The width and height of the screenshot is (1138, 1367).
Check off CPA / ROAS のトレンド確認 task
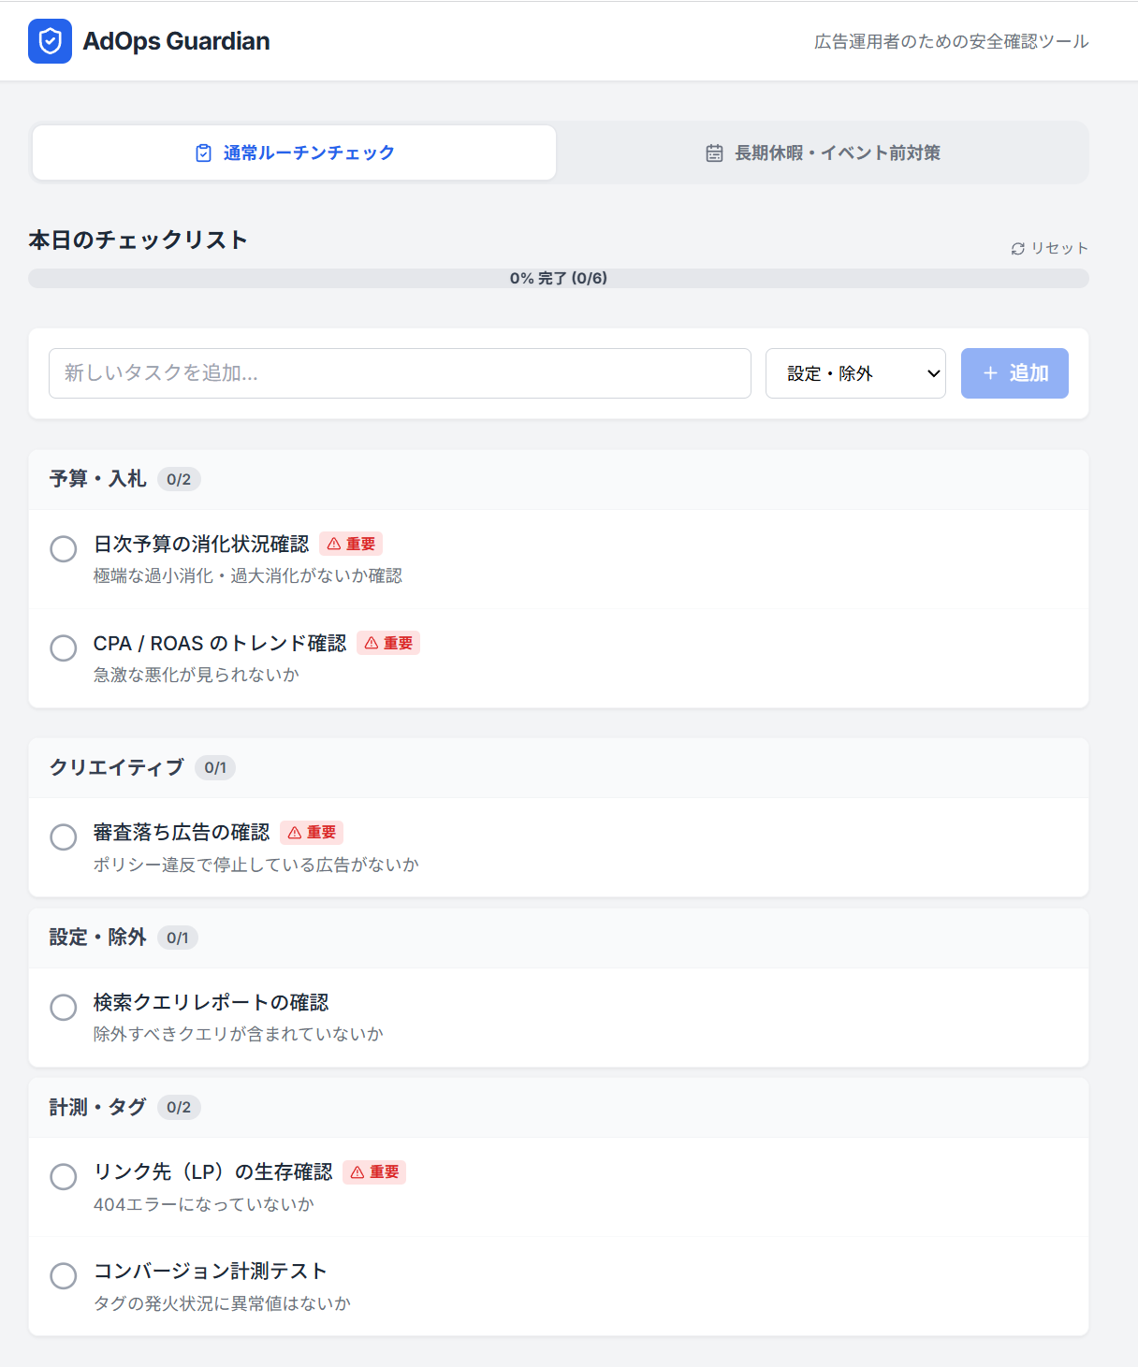click(x=64, y=648)
